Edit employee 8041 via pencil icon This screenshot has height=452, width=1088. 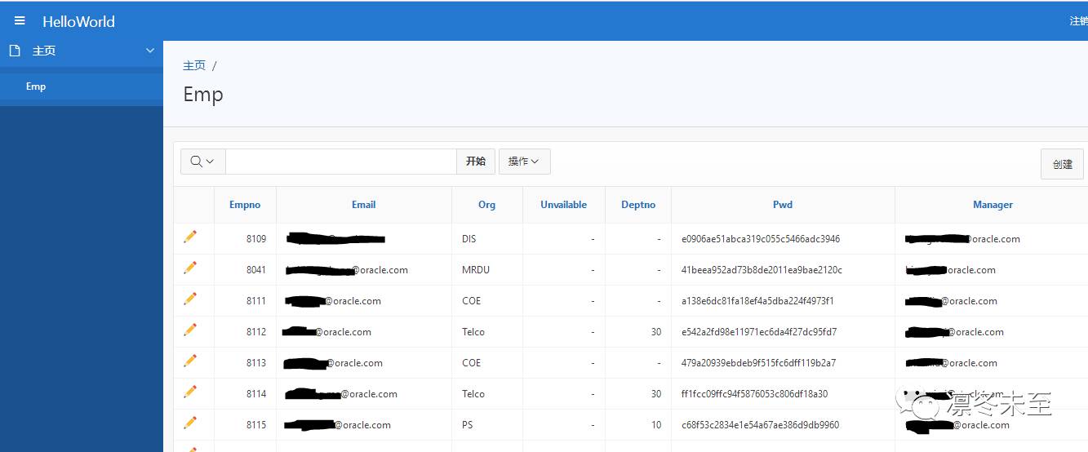(x=190, y=268)
